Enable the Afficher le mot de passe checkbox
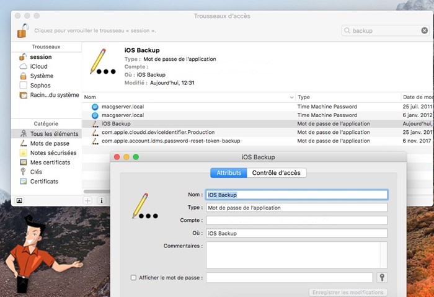 click(133, 277)
